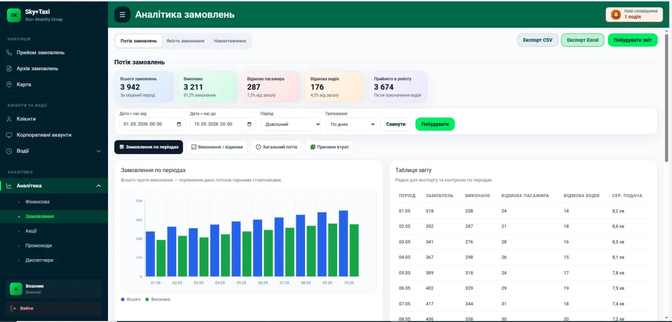
Task: Open Диспетчери in the sidebar
Action: (39, 260)
